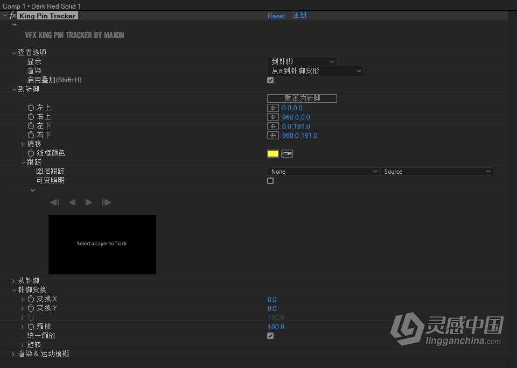Expand the 变换 Y property

pos(23,308)
